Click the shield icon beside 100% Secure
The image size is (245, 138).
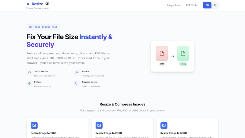click(29, 73)
